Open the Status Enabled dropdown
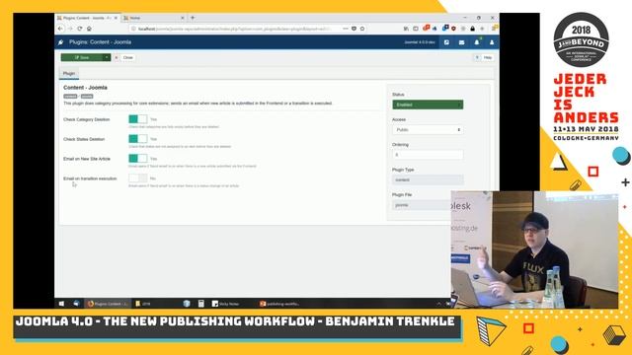 coord(428,105)
